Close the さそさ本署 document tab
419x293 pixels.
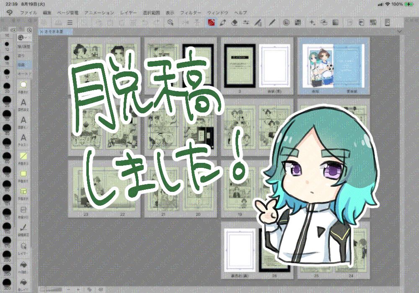(41, 32)
